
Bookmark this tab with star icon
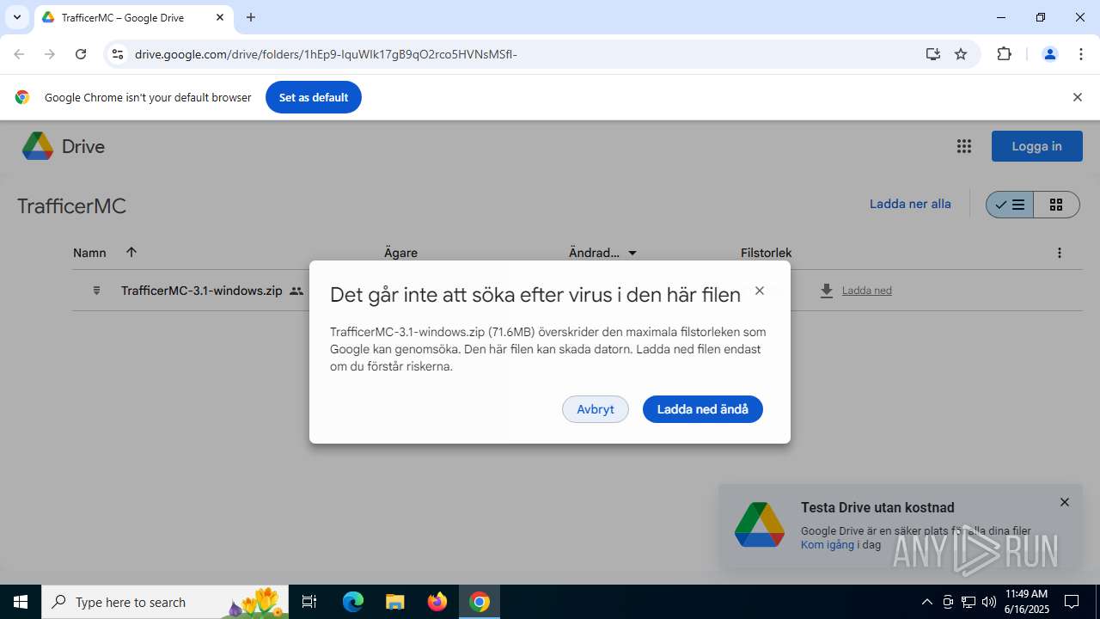pyautogui.click(x=961, y=54)
